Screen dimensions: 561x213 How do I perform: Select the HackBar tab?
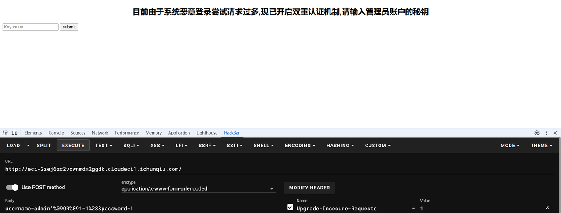pos(232,133)
